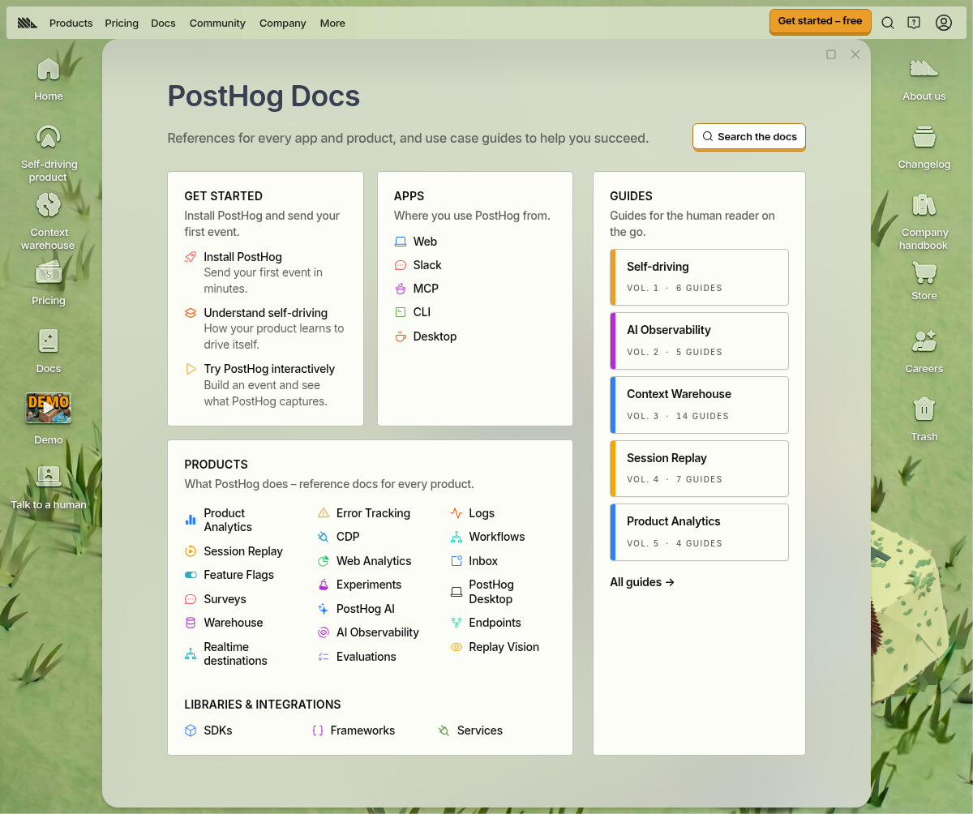The height and width of the screenshot is (814, 973).
Task: Open the Pricing desktop icon
Action: tap(49, 283)
